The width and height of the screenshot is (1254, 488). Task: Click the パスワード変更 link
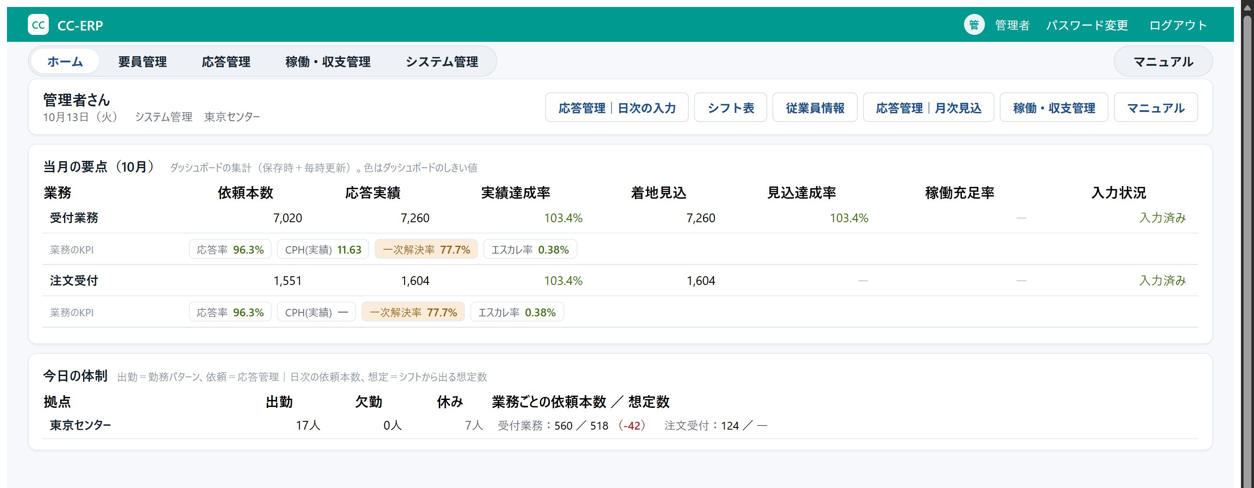click(x=1087, y=25)
